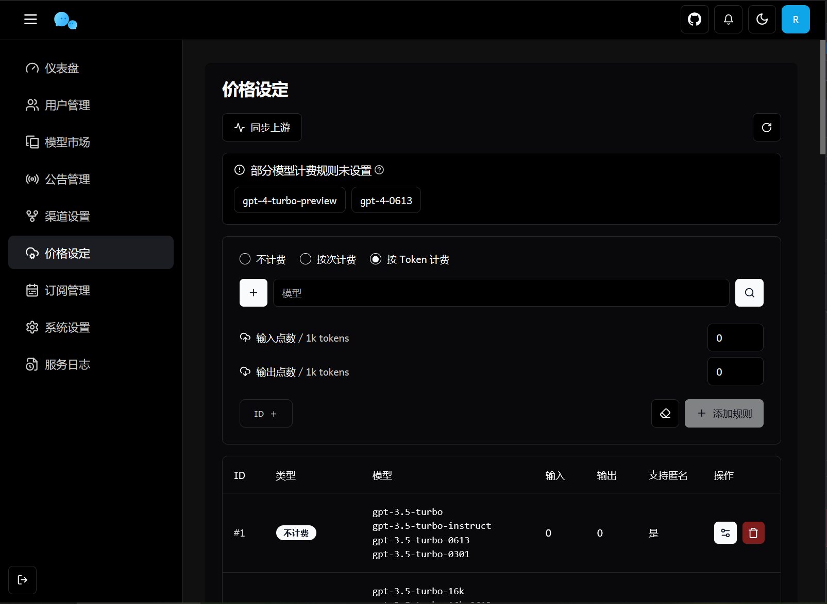827x604 pixels.
Task: Click the plus button beside 模型 field
Action: click(254, 293)
